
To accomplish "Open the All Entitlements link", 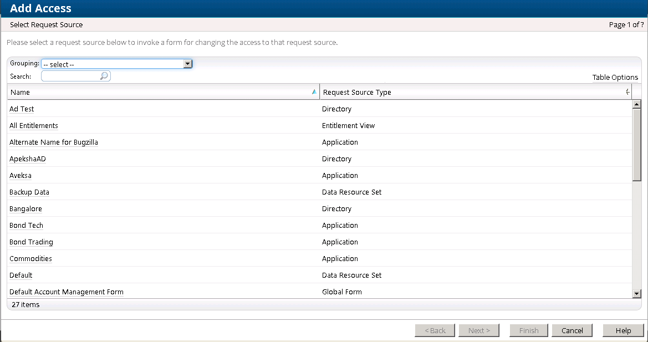I will tap(34, 126).
